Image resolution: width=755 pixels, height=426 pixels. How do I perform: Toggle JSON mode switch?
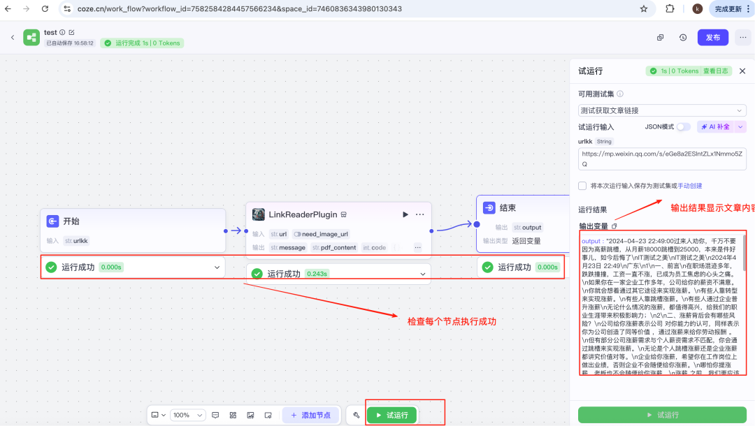(683, 127)
